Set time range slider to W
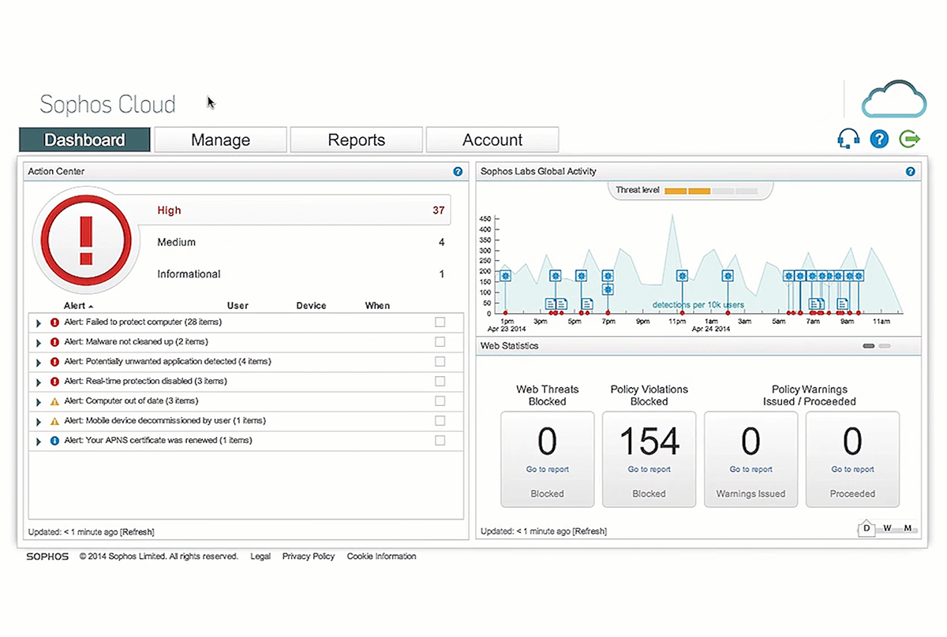 pos(887,528)
